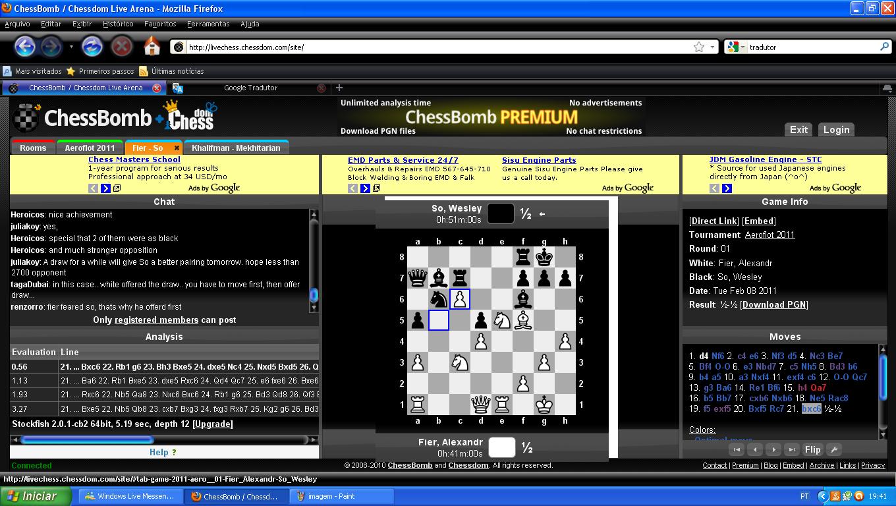Open the Aeroflot 2011 tournament link
The image size is (896, 506).
[x=770, y=235]
